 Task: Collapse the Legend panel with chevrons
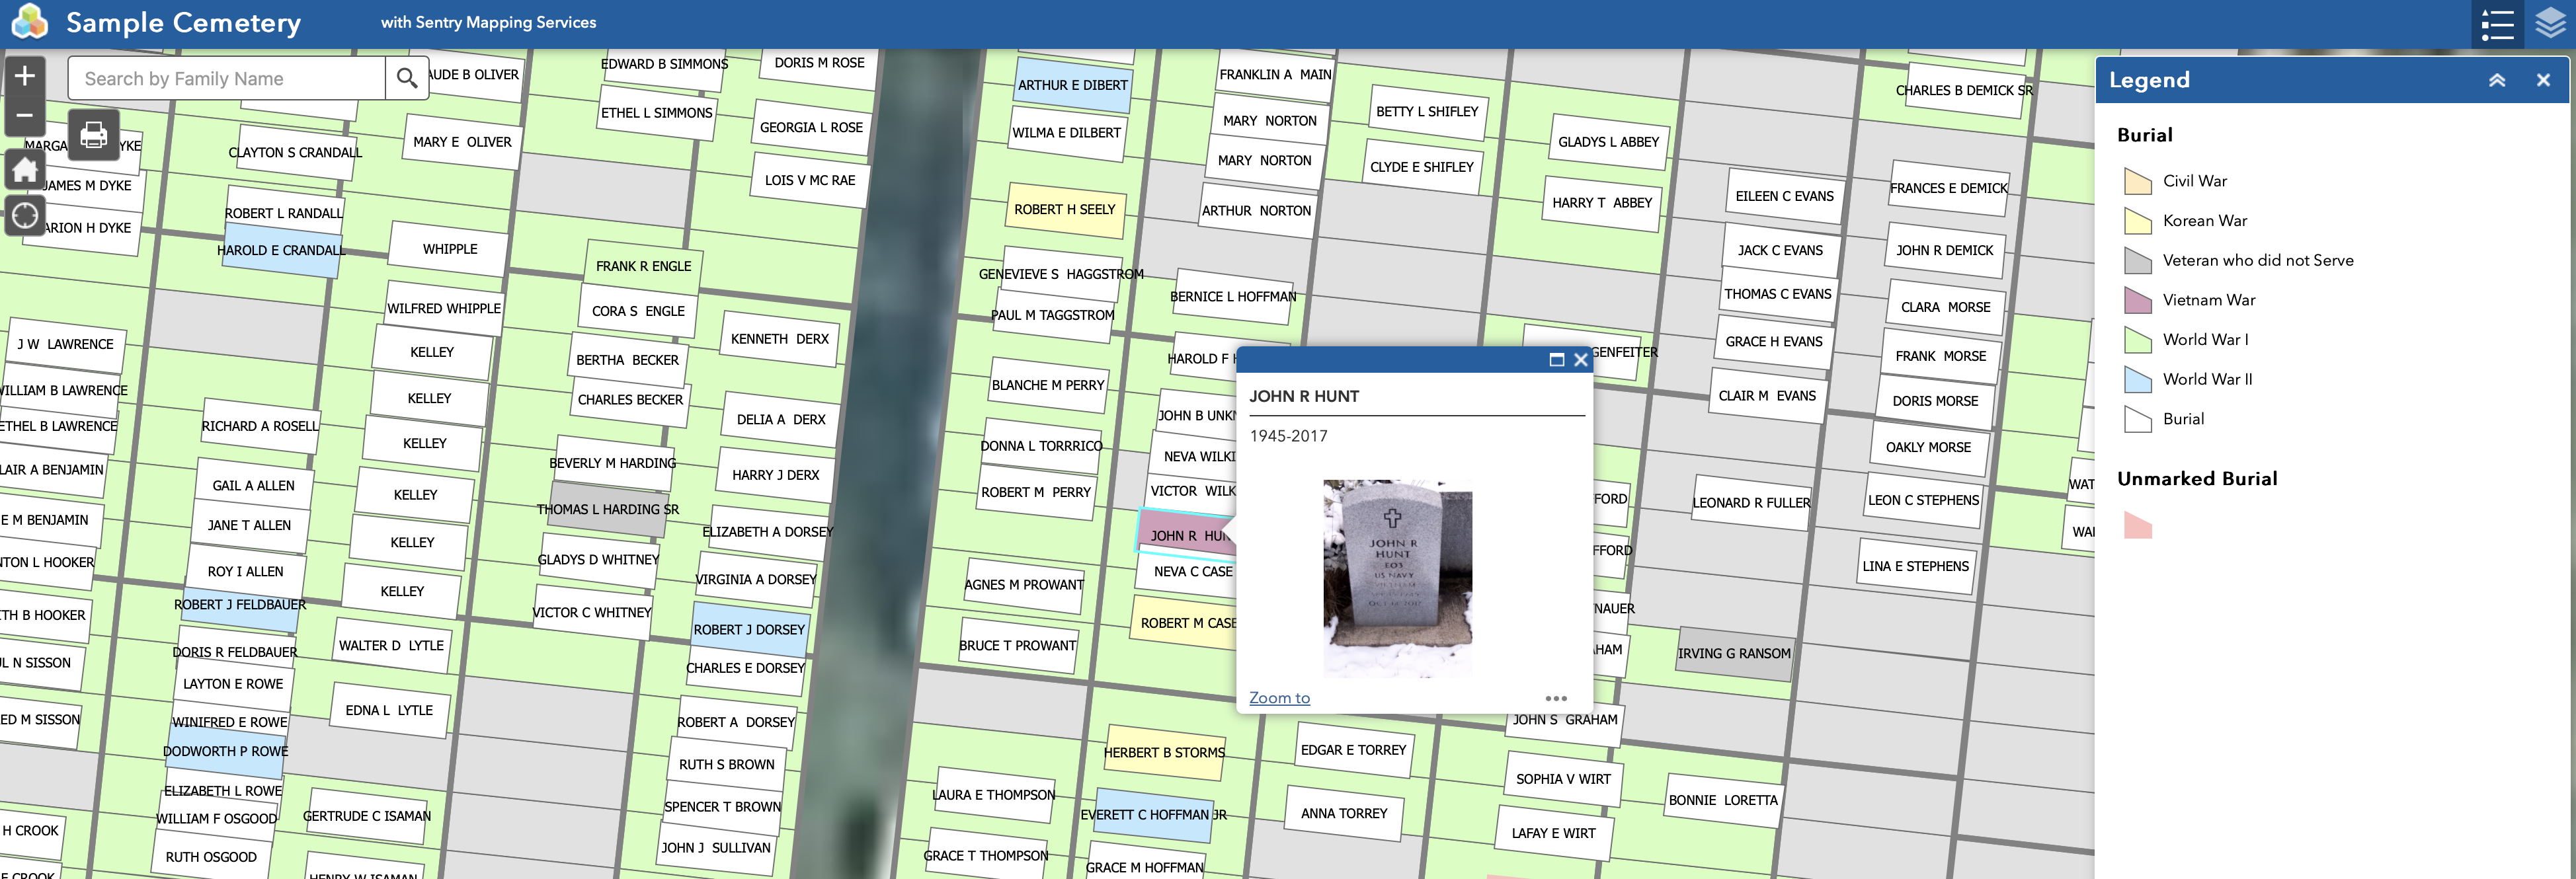pyautogui.click(x=2496, y=80)
